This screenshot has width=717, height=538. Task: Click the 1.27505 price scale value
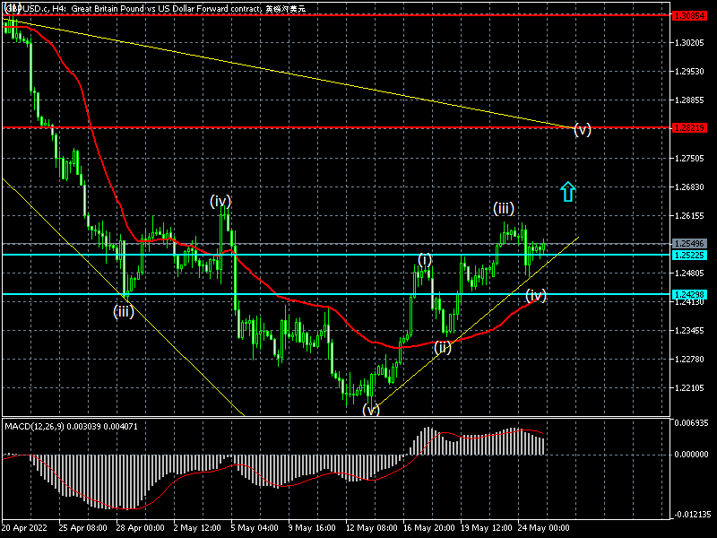tap(689, 158)
